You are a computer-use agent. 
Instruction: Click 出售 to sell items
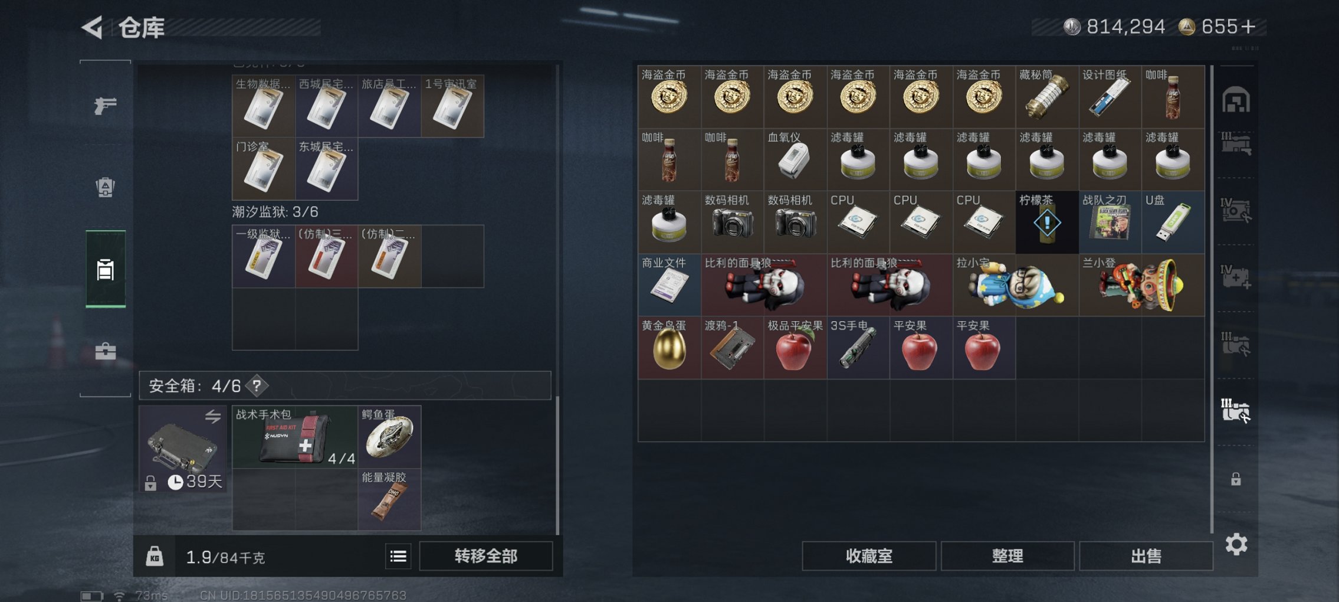pos(1146,556)
